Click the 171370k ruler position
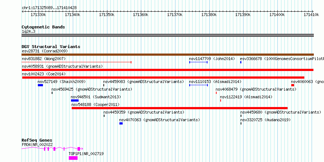This screenshot has height=162, width=324. pyautogui.click(x=175, y=15)
